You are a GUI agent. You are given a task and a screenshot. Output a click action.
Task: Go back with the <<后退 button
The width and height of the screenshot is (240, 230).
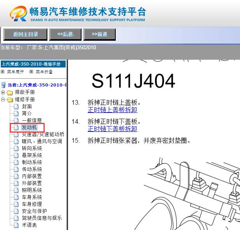coord(65,35)
